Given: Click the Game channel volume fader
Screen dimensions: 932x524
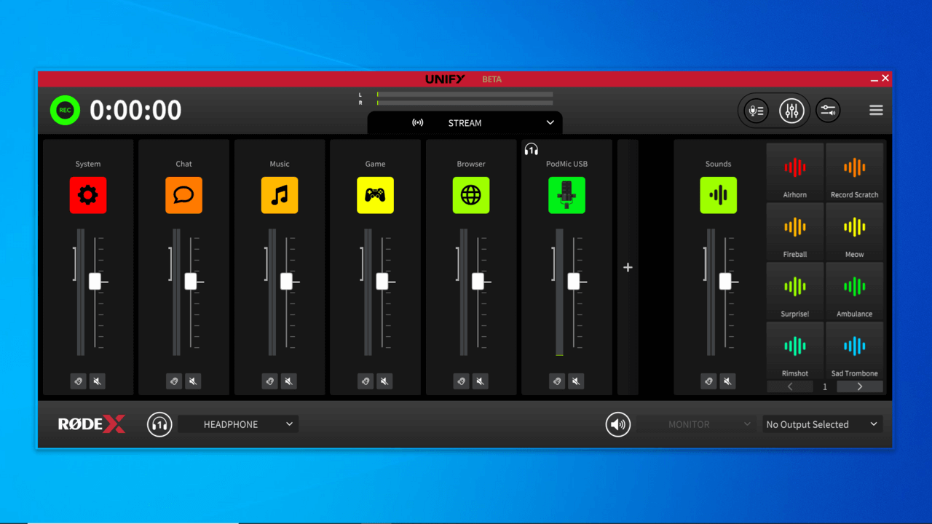Looking at the screenshot, I should pyautogui.click(x=382, y=282).
